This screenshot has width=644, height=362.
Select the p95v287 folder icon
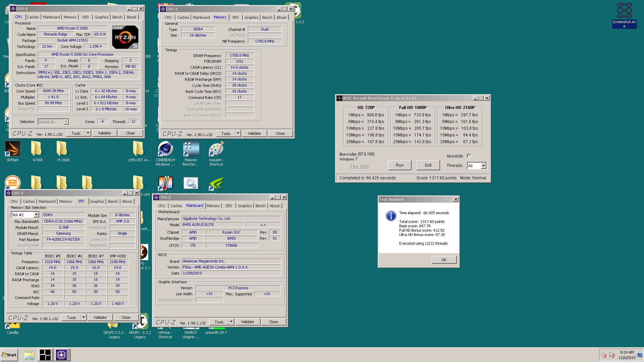pyautogui.click(x=140, y=151)
